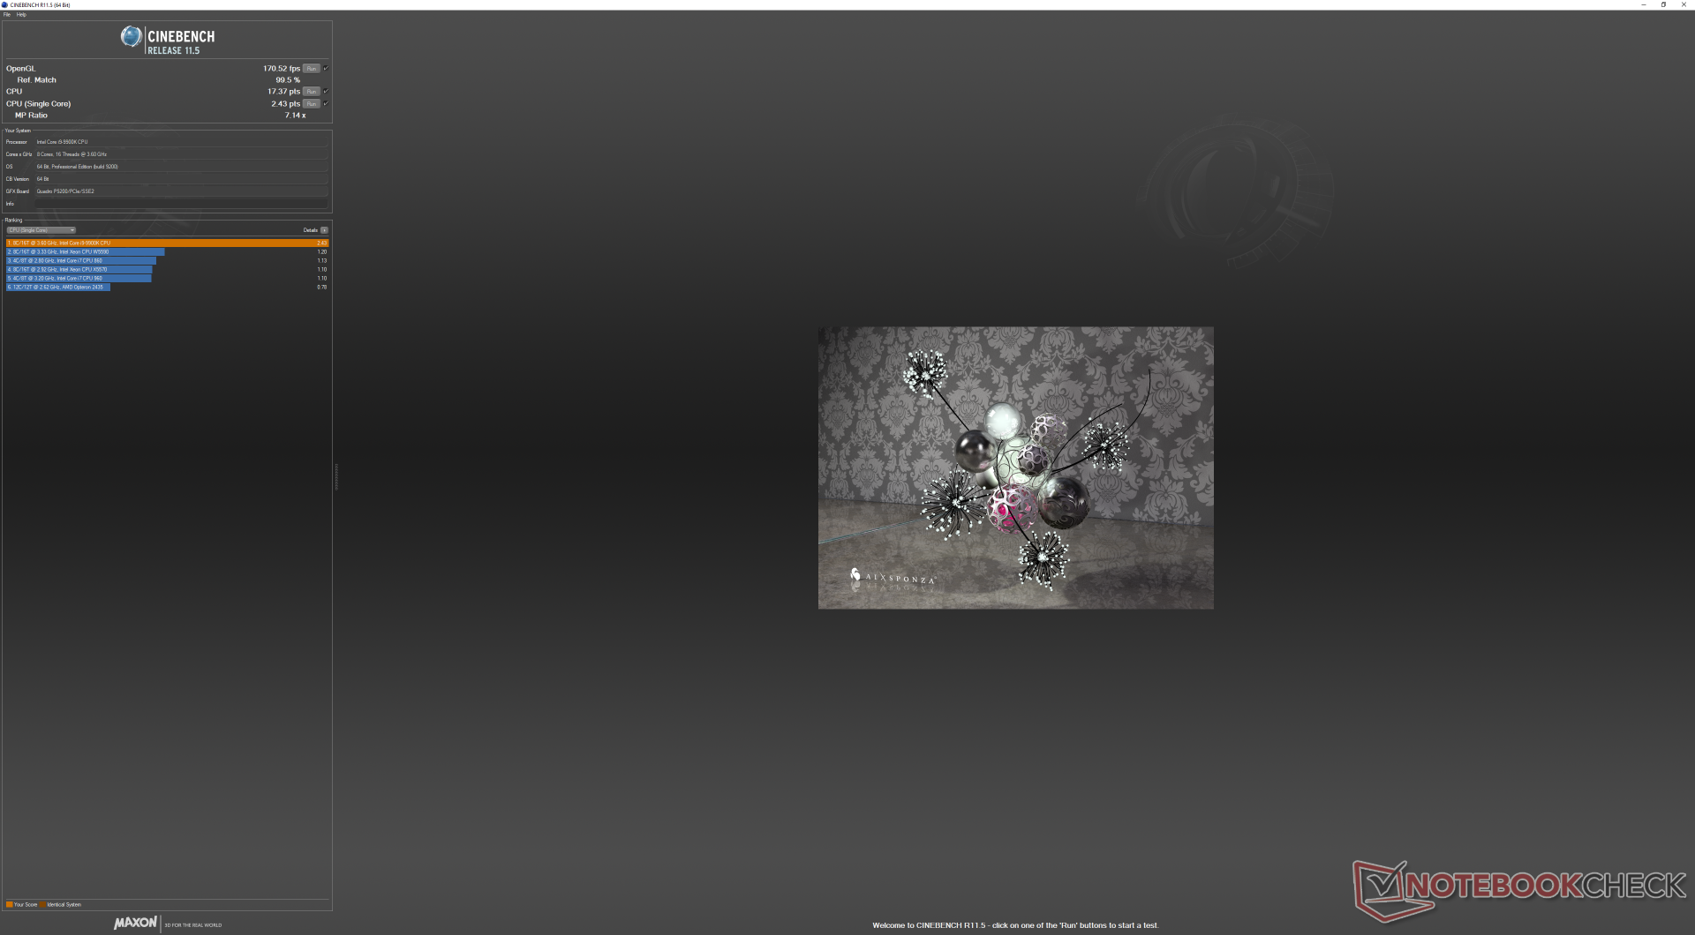Screen dimensions: 1695x935
Task: Click the single core score 2.43 pts
Action: click(x=286, y=104)
